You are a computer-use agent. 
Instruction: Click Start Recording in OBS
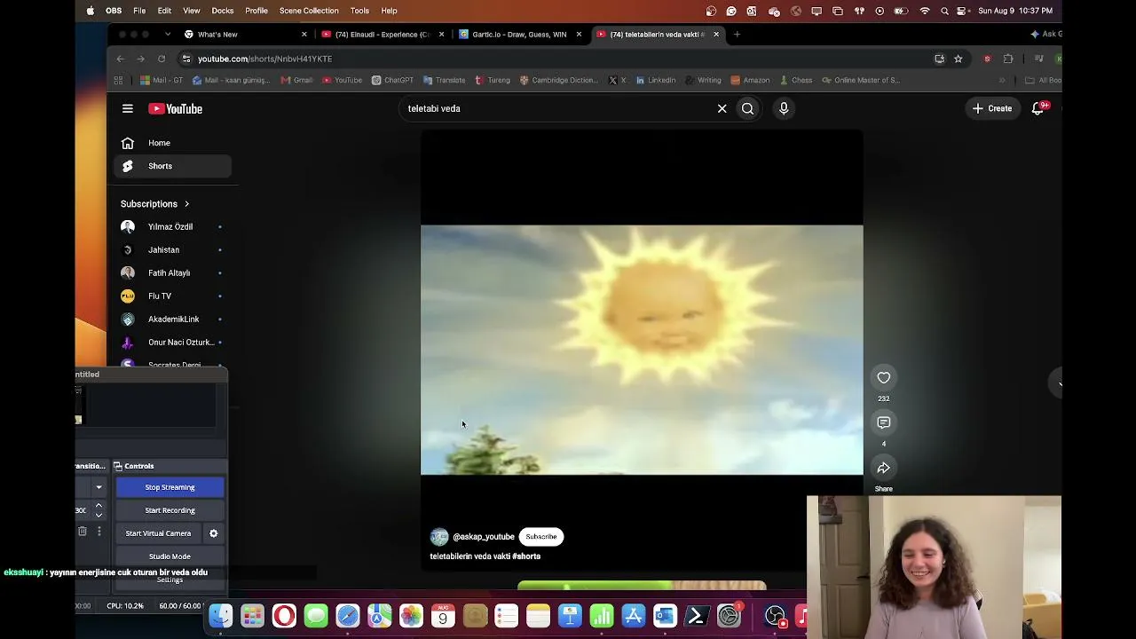point(170,510)
